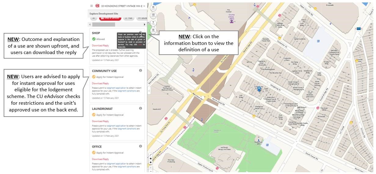Open the Filter map tool
This screenshot has height=174, width=376.
click(153, 23)
